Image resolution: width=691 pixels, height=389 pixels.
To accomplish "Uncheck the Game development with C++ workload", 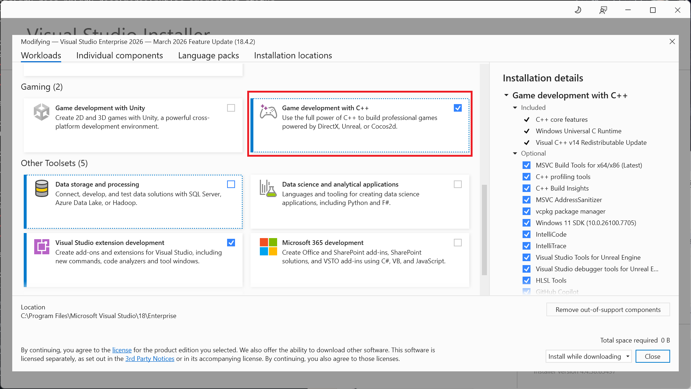I will pyautogui.click(x=458, y=108).
